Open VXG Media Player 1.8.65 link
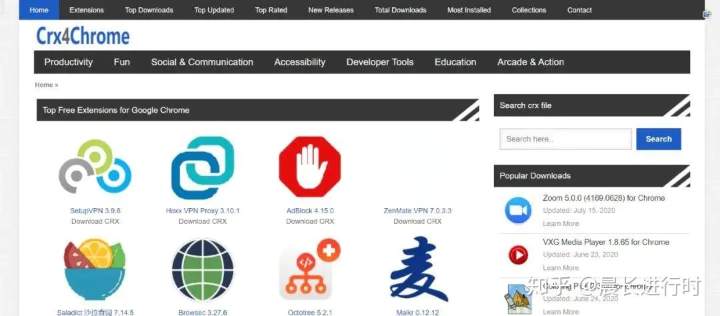 pos(605,242)
